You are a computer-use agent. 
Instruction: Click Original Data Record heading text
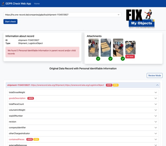[x=83, y=69]
